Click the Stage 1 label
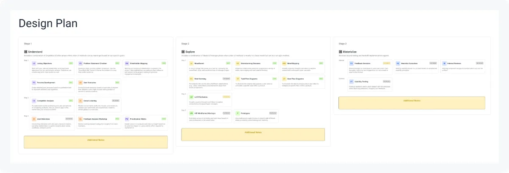Viewport: 509px width, 173px height. [x=28, y=44]
